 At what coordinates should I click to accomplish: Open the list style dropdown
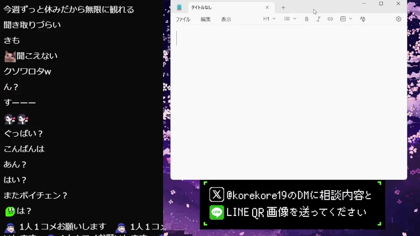(x=290, y=19)
